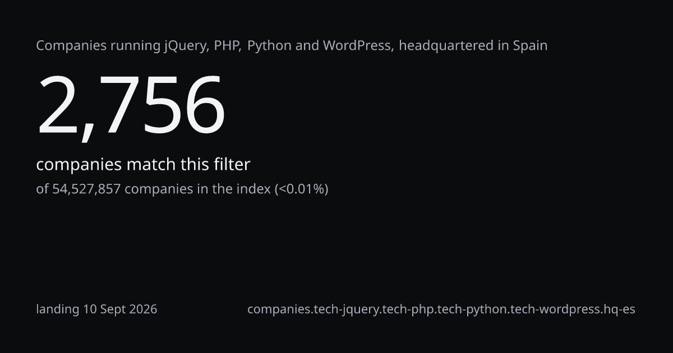Select the hq-es segment of the slug
The height and width of the screenshot is (353, 673).
point(617,309)
